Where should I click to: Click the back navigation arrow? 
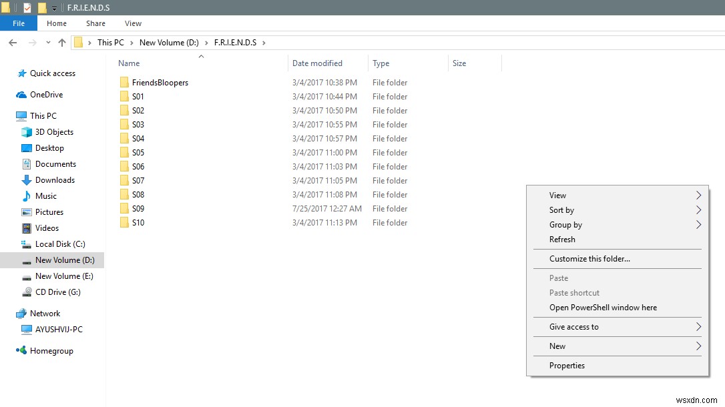pos(12,42)
